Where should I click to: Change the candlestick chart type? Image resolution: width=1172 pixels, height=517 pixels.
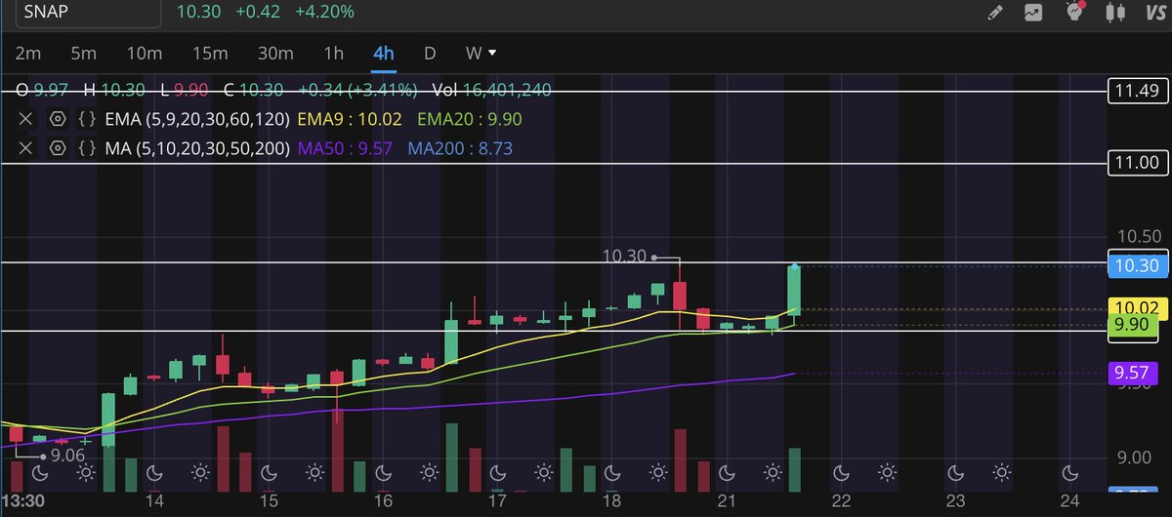click(1114, 13)
